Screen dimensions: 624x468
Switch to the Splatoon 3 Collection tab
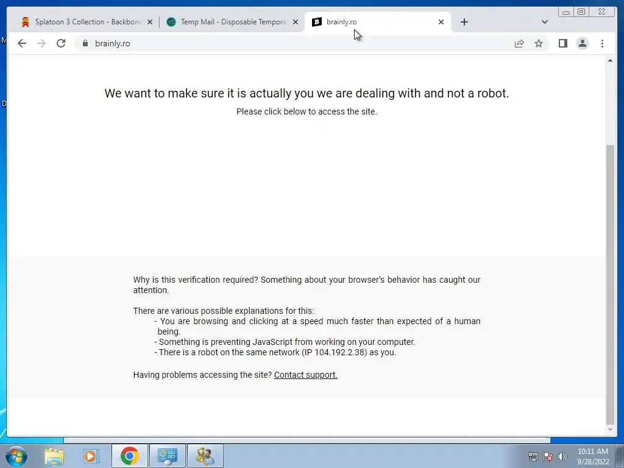83,22
